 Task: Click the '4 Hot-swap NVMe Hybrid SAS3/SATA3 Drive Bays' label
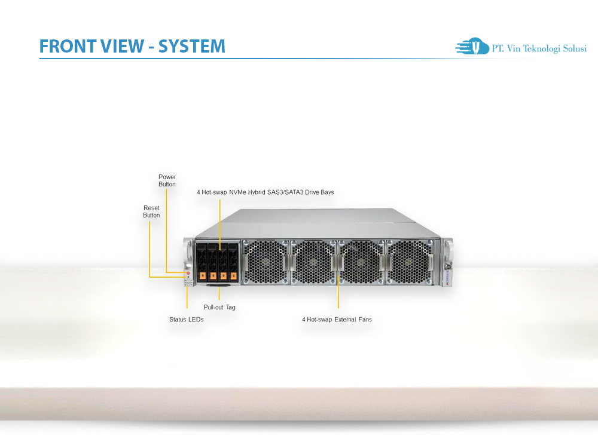(x=266, y=192)
